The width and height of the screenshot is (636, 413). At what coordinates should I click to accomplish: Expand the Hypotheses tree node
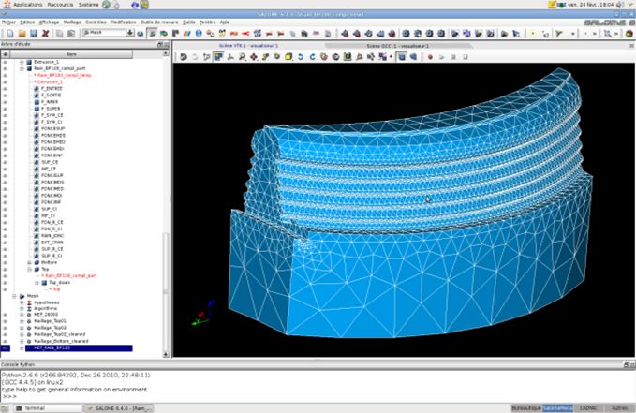click(22, 302)
